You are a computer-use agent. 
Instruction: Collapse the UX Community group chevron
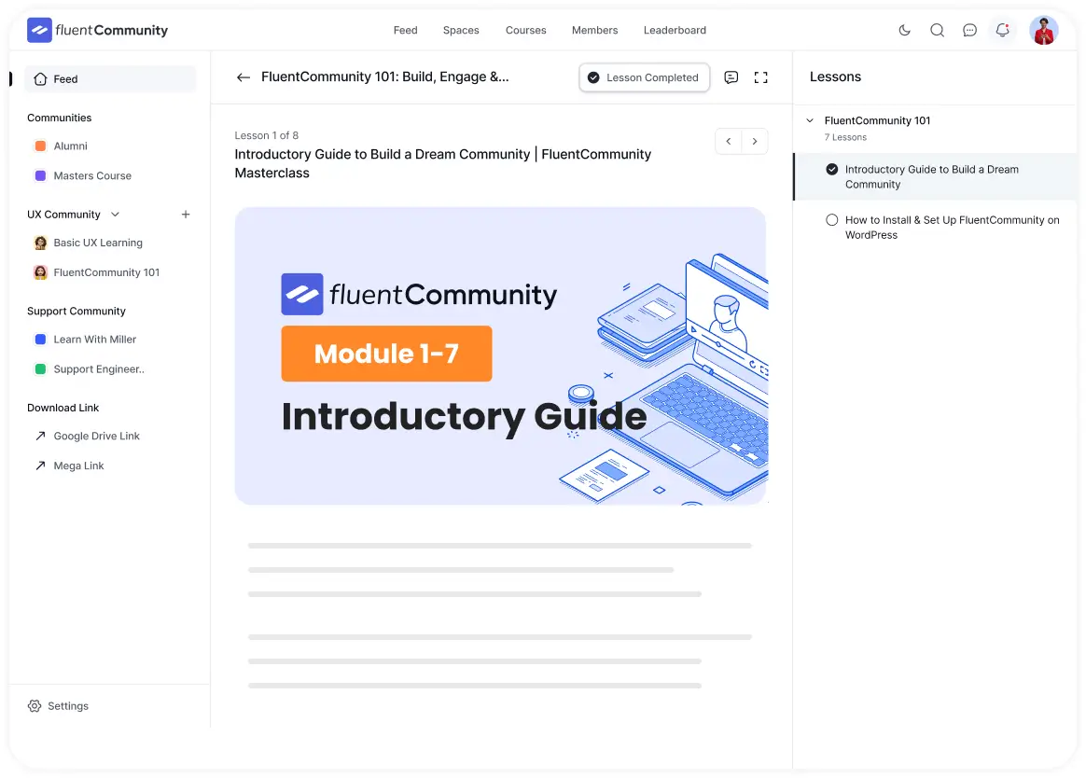[x=115, y=214]
